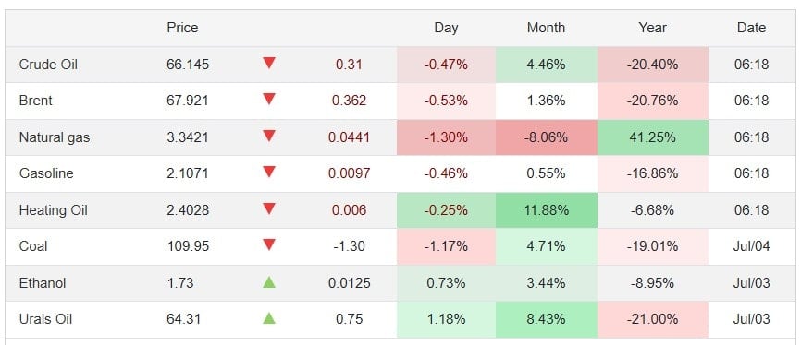Click Urals Oil green up triangle
The height and width of the screenshot is (345, 801).
pyautogui.click(x=269, y=318)
